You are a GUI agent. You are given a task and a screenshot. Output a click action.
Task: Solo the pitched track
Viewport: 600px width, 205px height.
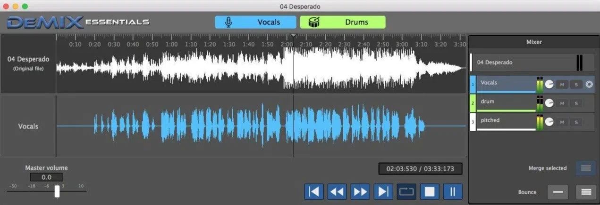[576, 122]
